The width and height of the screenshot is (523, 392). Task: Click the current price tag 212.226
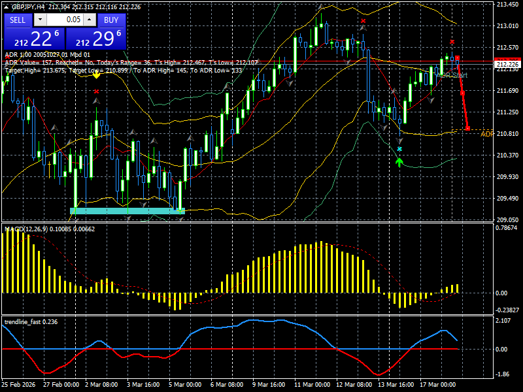(x=508, y=64)
